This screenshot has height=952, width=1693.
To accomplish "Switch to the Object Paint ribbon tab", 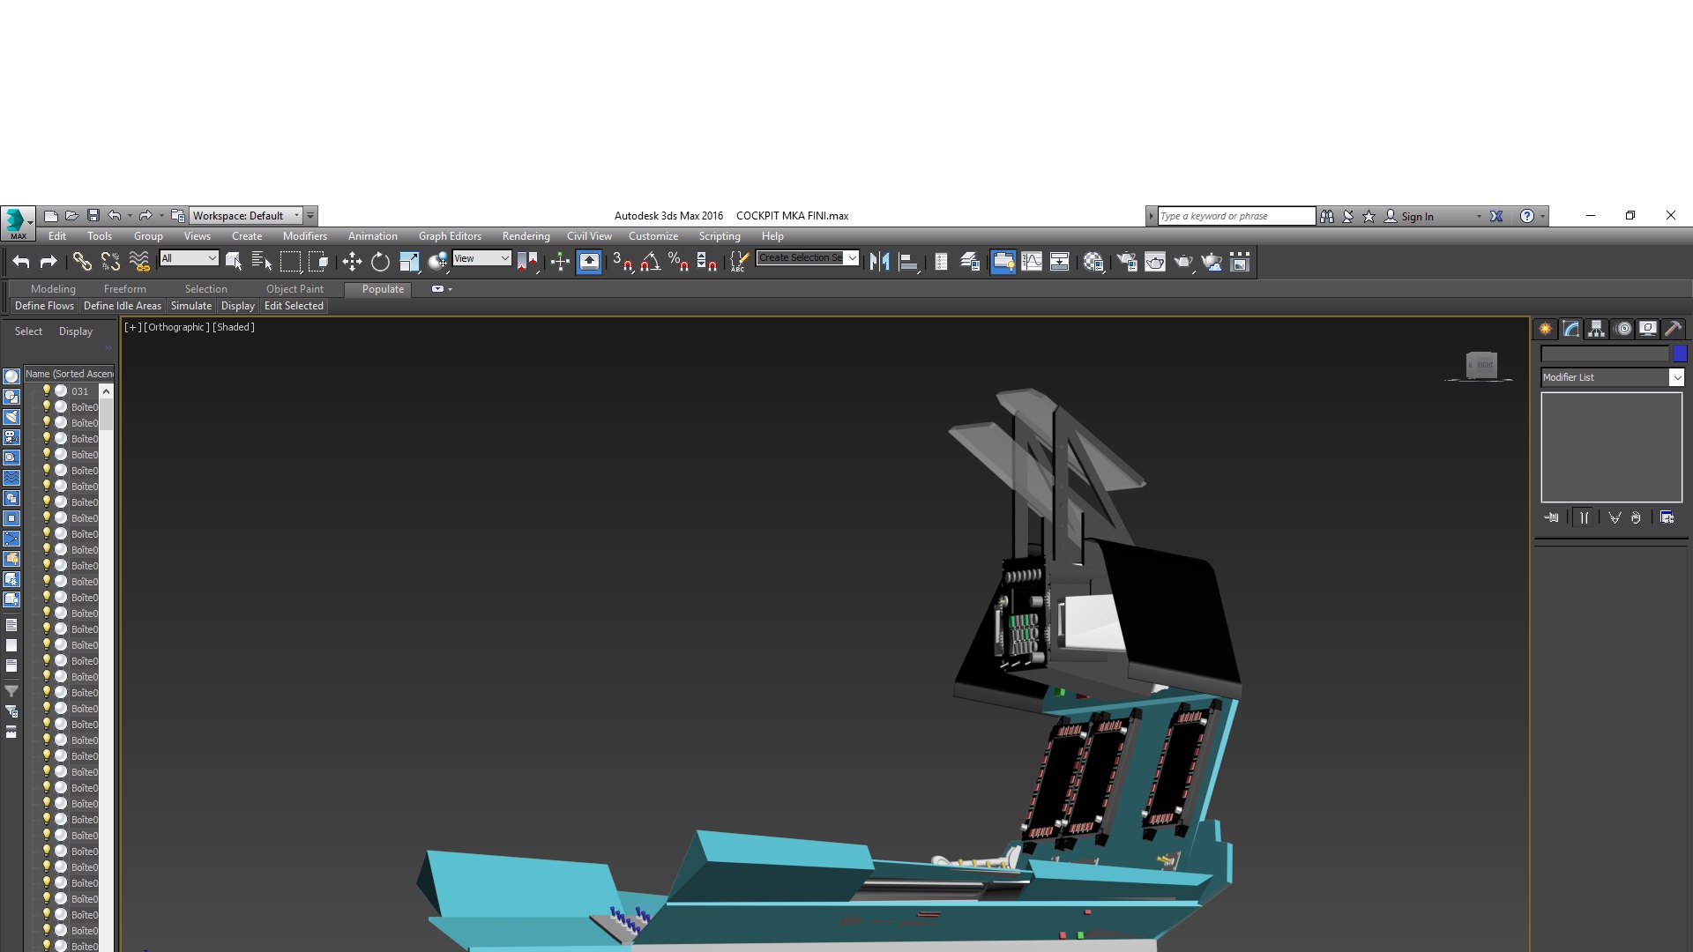I will [x=295, y=289].
